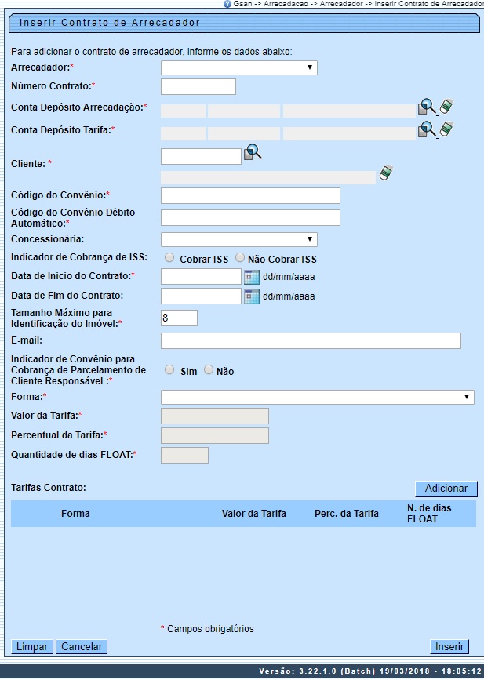This screenshot has width=484, height=680.
Task: Click the Cancelar button
Action: pos(82,646)
